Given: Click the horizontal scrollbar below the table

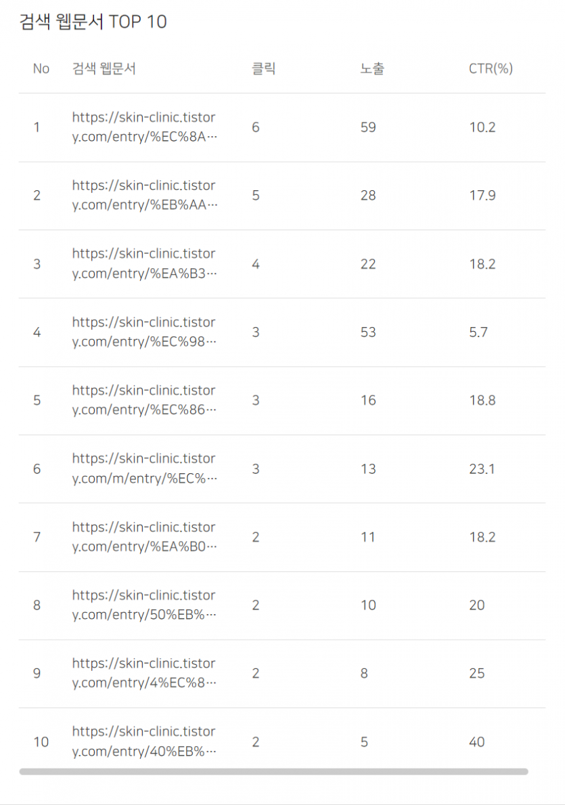Looking at the screenshot, I should coord(273,771).
